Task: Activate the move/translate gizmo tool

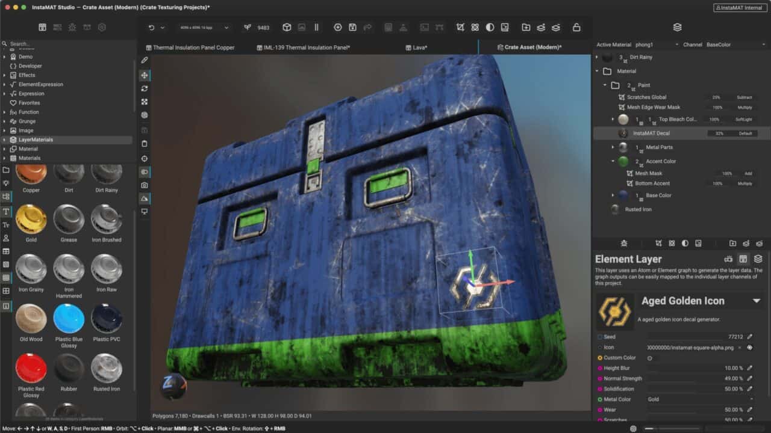Action: click(144, 76)
